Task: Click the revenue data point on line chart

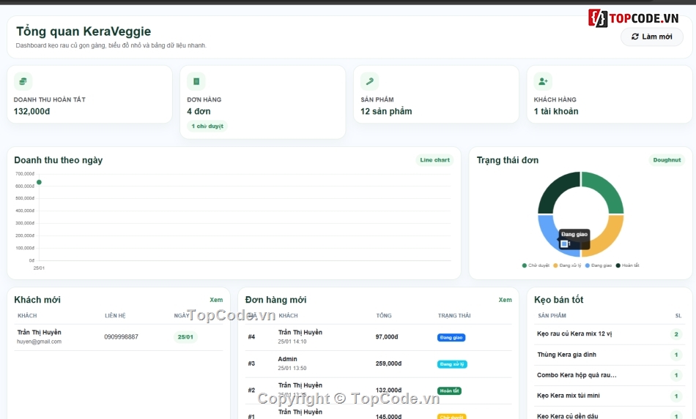Action: pos(39,182)
